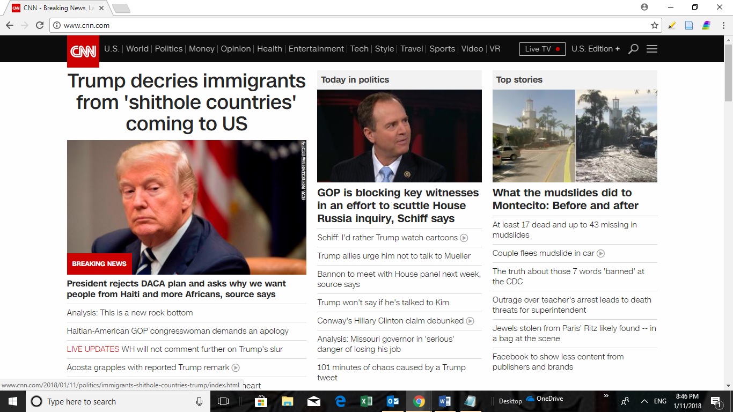Click the Microsoft Edge taskbar icon
This screenshot has width=733, height=412.
pos(340,401)
